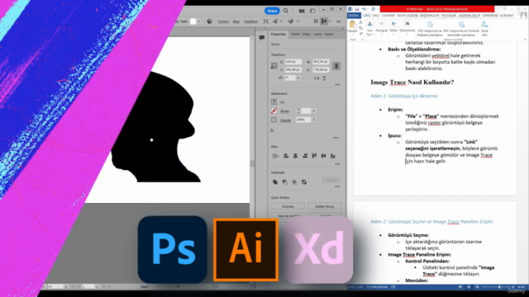Click the Fill swatch in Appearance
The width and height of the screenshot is (529, 297).
point(274,102)
